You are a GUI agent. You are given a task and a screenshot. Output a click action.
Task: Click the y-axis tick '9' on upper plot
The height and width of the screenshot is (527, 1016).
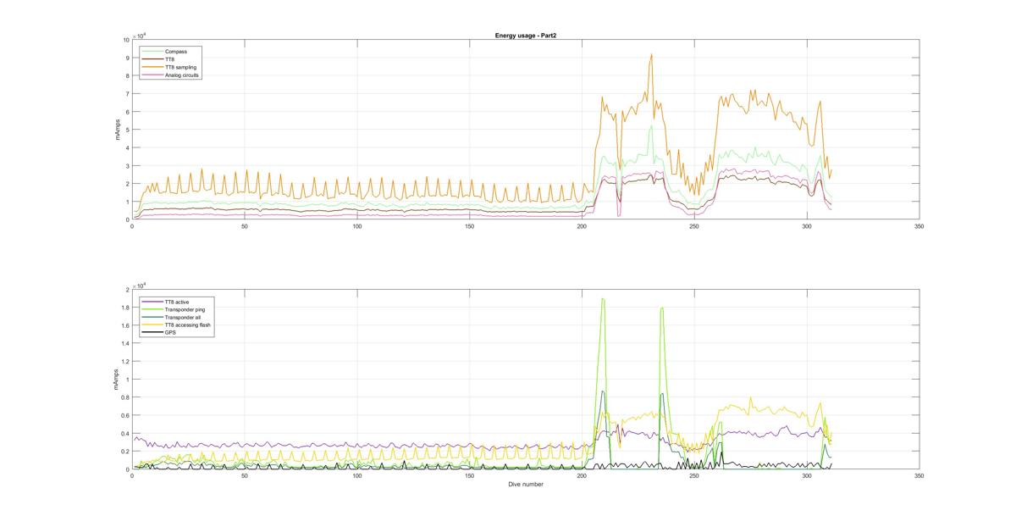pos(128,58)
